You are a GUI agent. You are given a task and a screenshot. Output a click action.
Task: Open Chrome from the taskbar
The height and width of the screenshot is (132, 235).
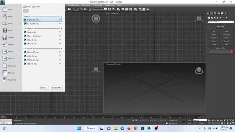click(x=136, y=128)
